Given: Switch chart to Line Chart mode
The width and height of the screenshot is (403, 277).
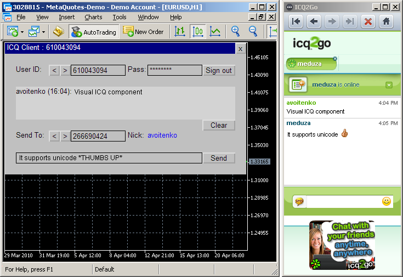Looking at the screenshot, I should point(215,32).
